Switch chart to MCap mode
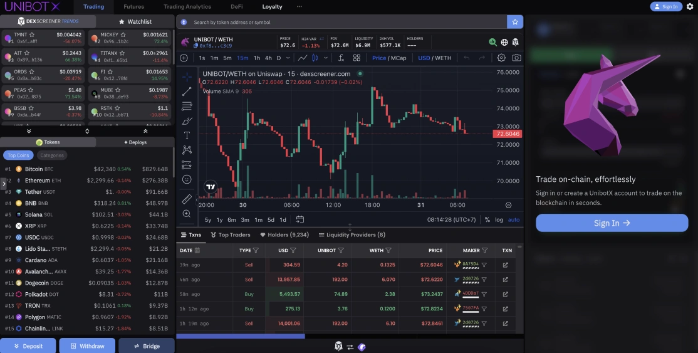 398,58
